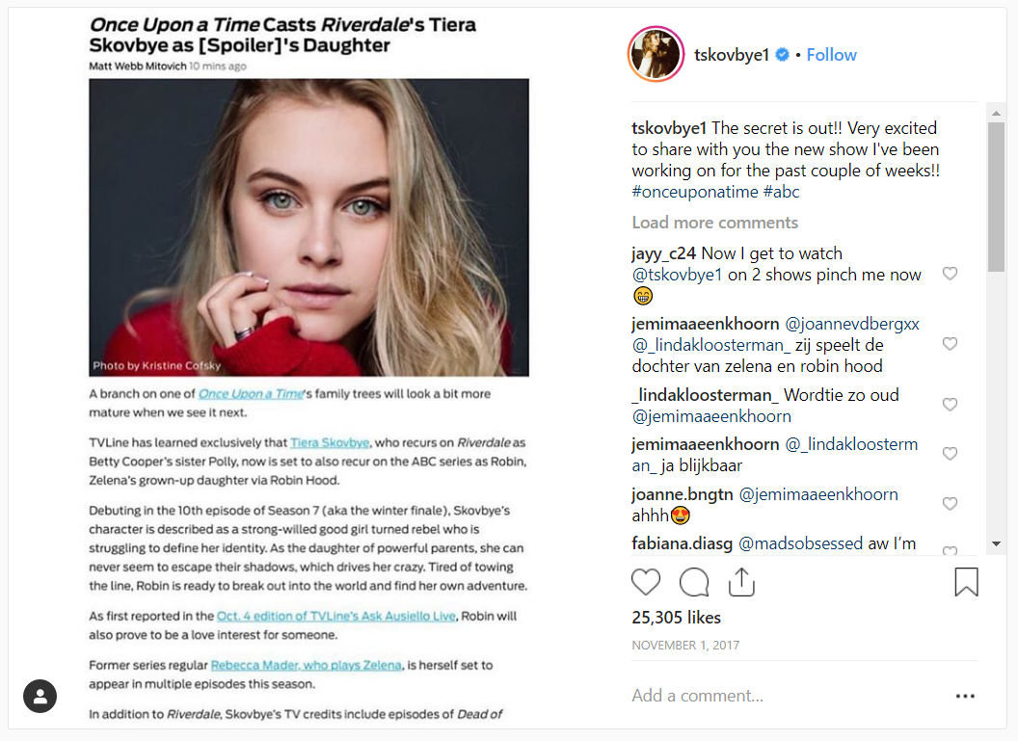Like joanne.bngtn's ahhh comment
The height and width of the screenshot is (741, 1018).
(950, 504)
